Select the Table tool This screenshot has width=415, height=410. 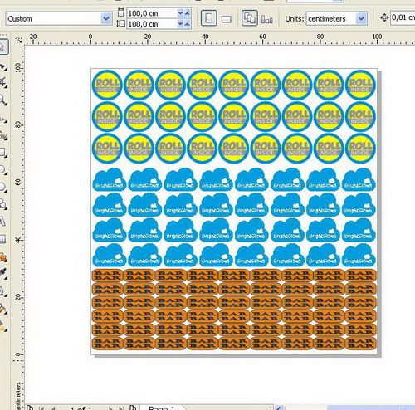[2, 239]
